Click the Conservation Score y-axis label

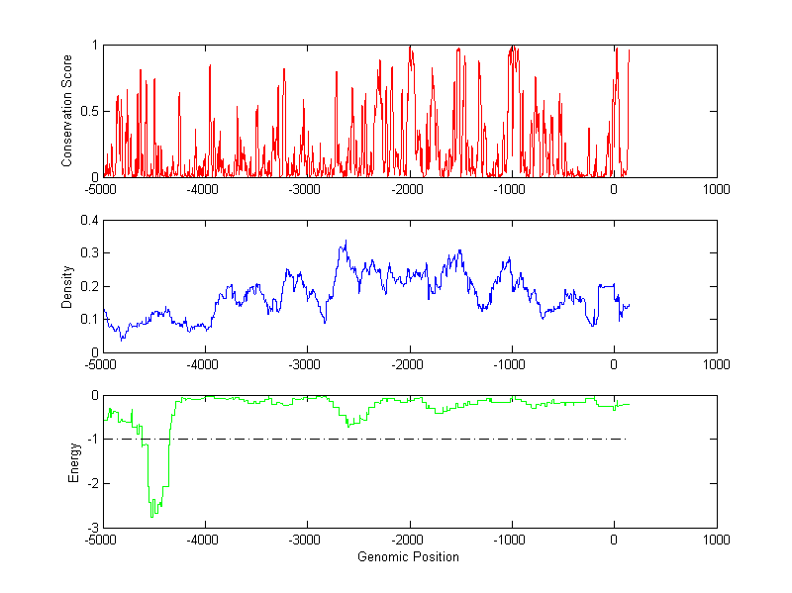point(67,111)
